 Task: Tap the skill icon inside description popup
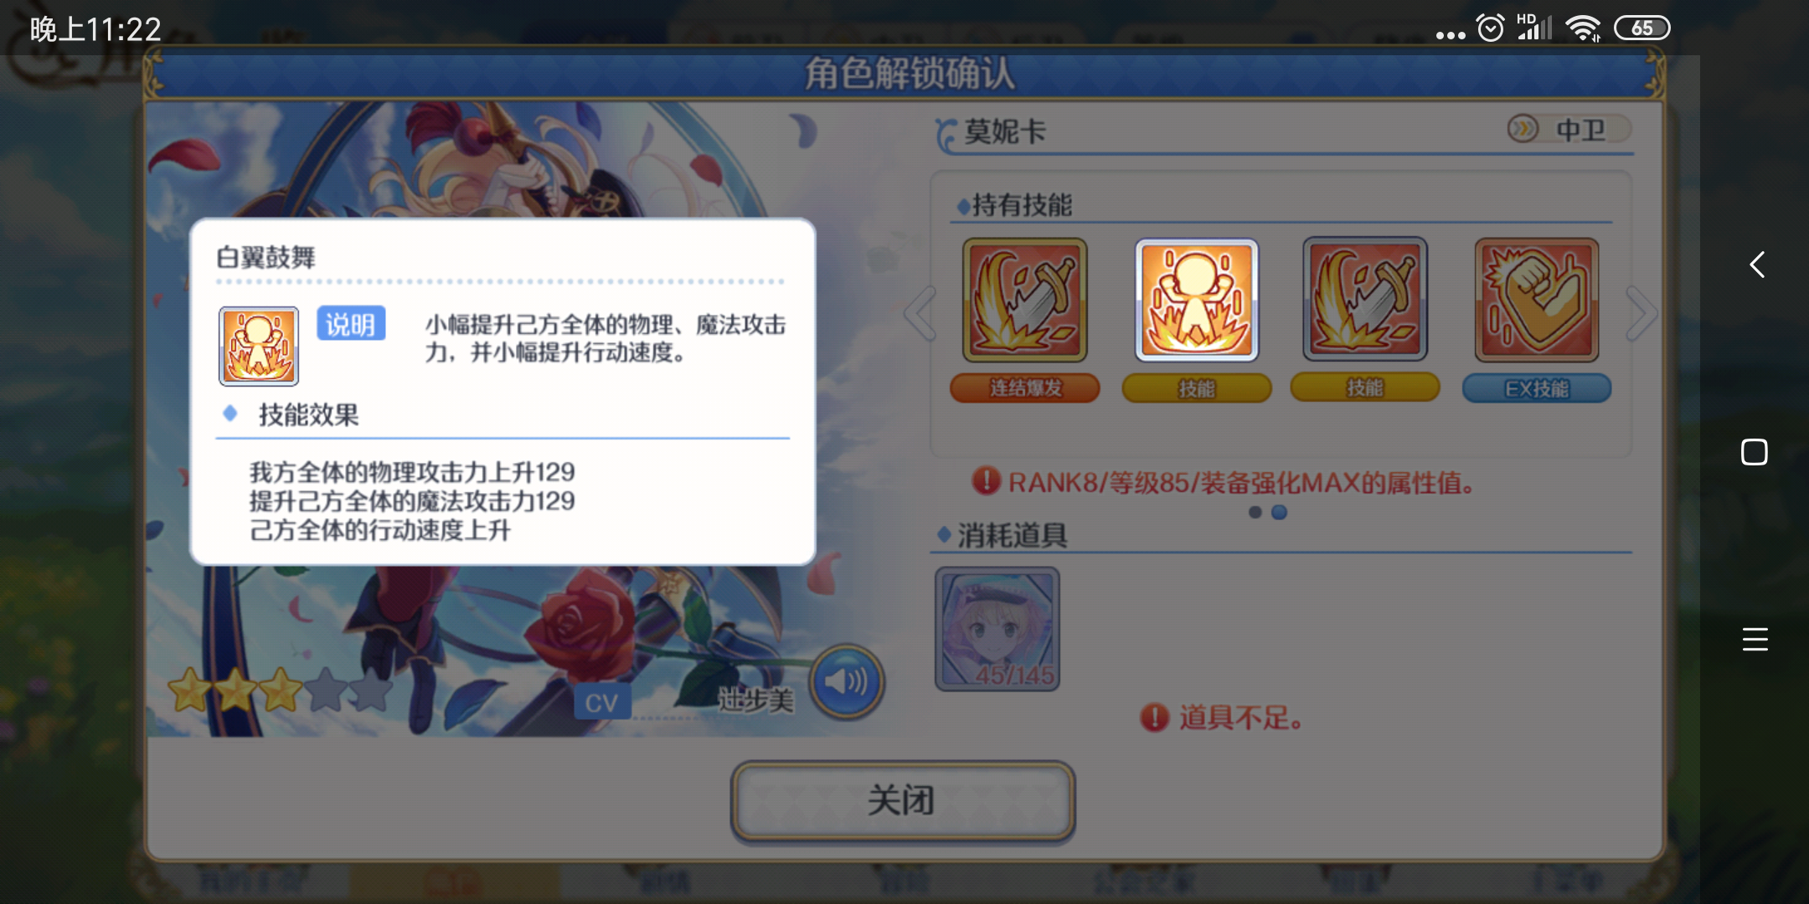coord(259,346)
